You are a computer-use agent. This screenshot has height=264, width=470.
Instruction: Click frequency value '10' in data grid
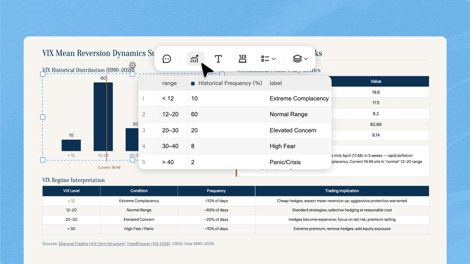point(226,98)
